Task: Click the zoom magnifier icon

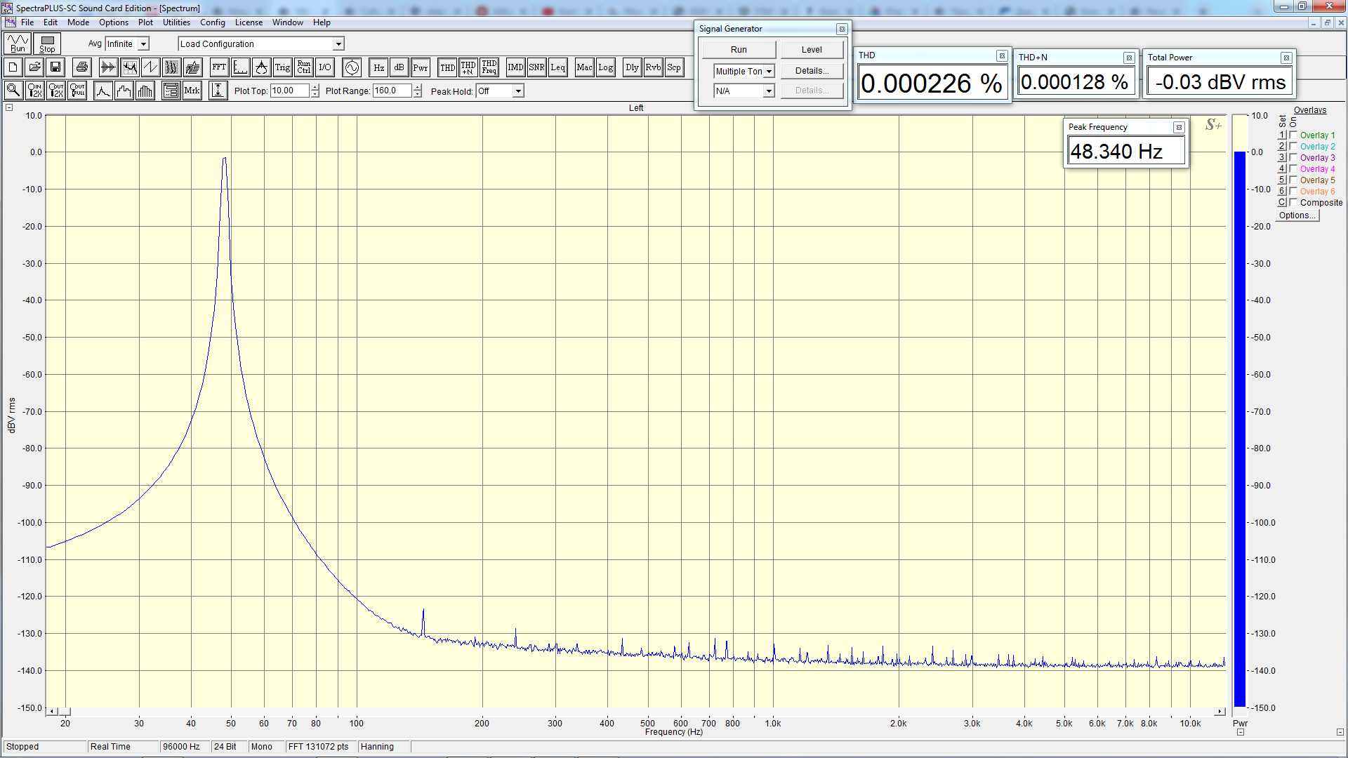Action: pos(13,91)
